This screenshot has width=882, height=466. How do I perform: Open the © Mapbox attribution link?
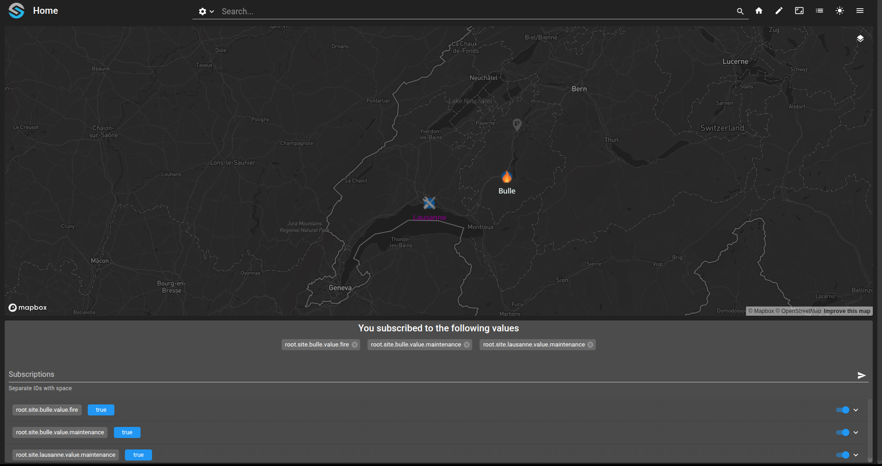761,311
